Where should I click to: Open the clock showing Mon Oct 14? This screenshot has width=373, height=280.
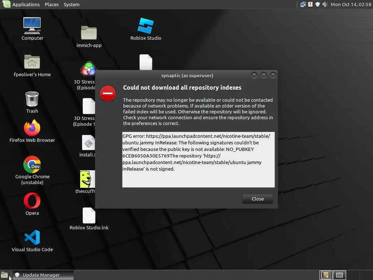click(x=351, y=4)
